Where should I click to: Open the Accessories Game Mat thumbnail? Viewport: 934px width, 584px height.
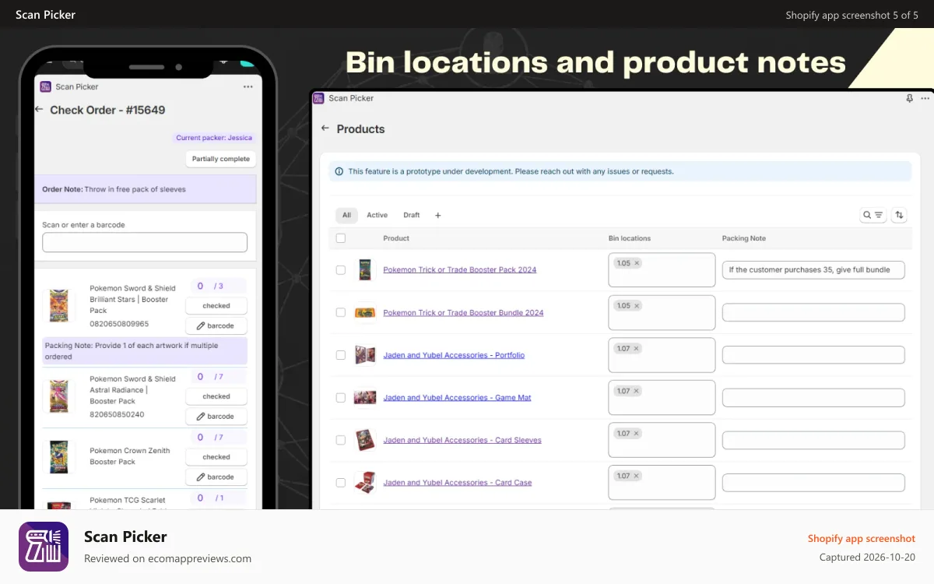365,397
